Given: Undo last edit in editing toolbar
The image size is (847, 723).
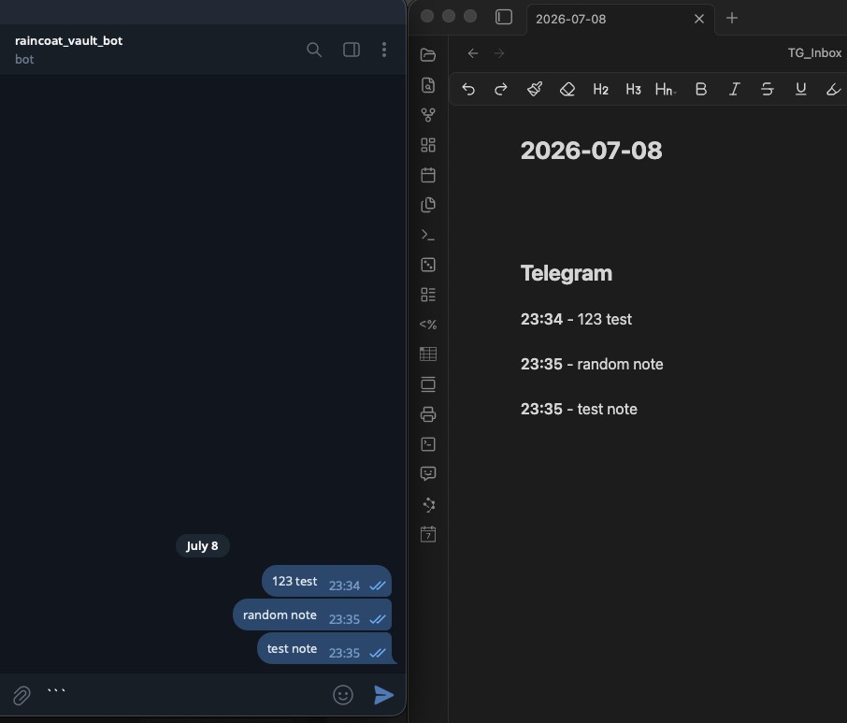Looking at the screenshot, I should (468, 89).
